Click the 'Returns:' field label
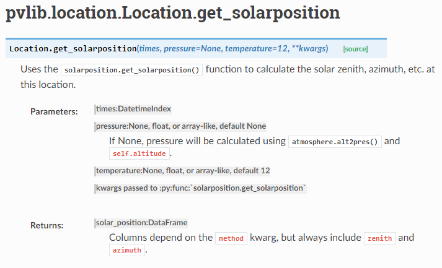This screenshot has height=268, width=442. pyautogui.click(x=47, y=225)
